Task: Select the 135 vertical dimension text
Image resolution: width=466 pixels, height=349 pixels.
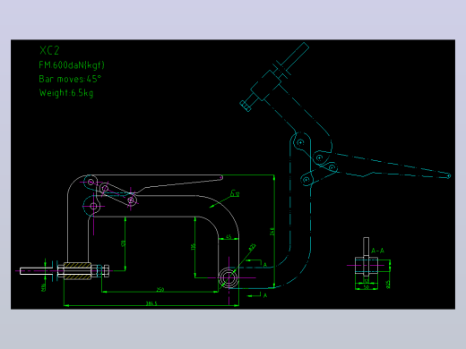Action: pyautogui.click(x=194, y=247)
